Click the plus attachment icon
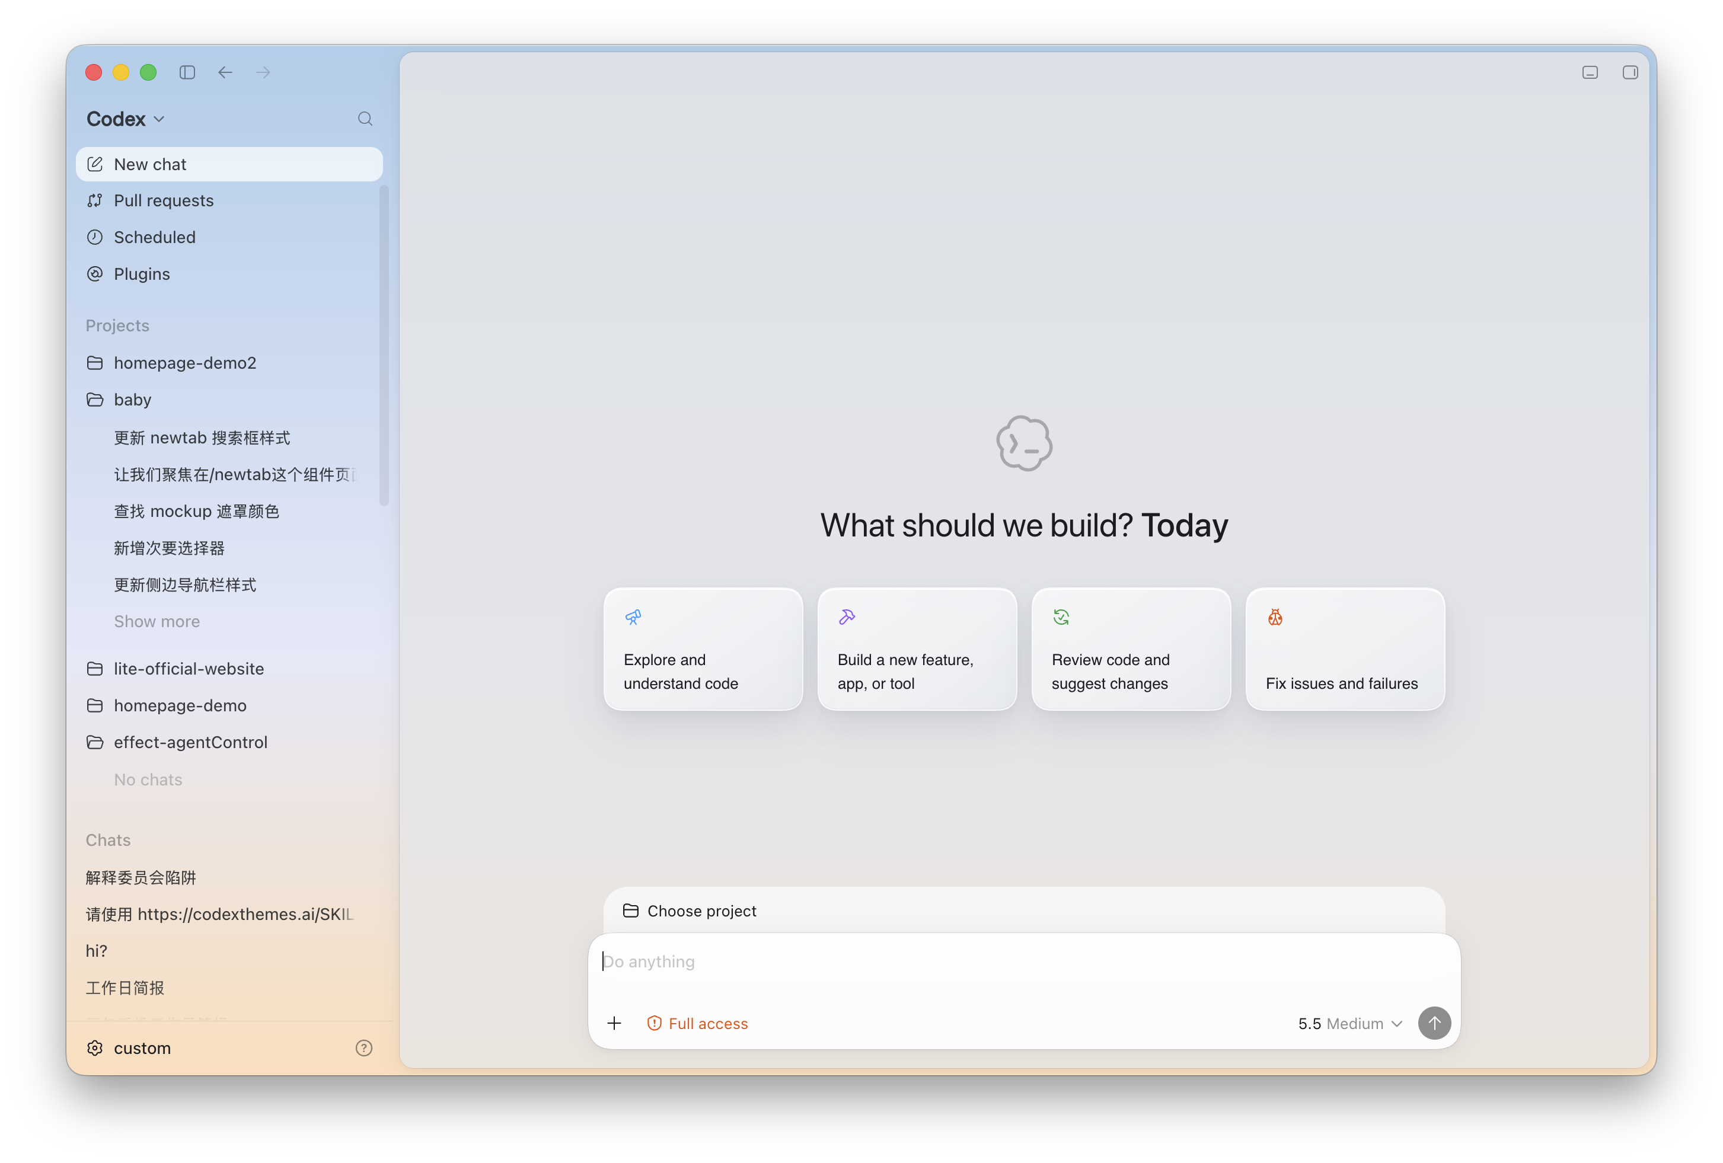Screen dimensions: 1723x1163 point(615,1024)
